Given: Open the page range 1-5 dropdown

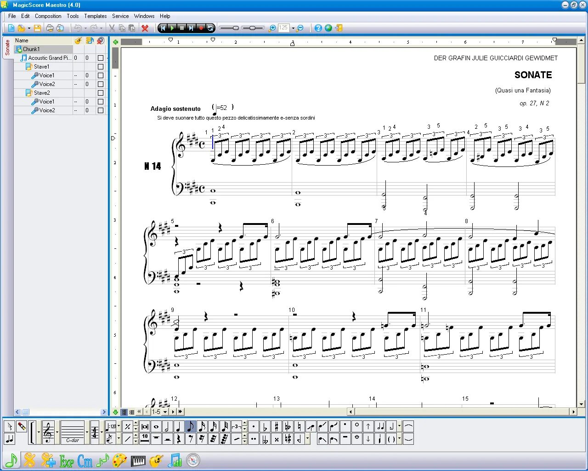Looking at the screenshot, I should pyautogui.click(x=165, y=412).
